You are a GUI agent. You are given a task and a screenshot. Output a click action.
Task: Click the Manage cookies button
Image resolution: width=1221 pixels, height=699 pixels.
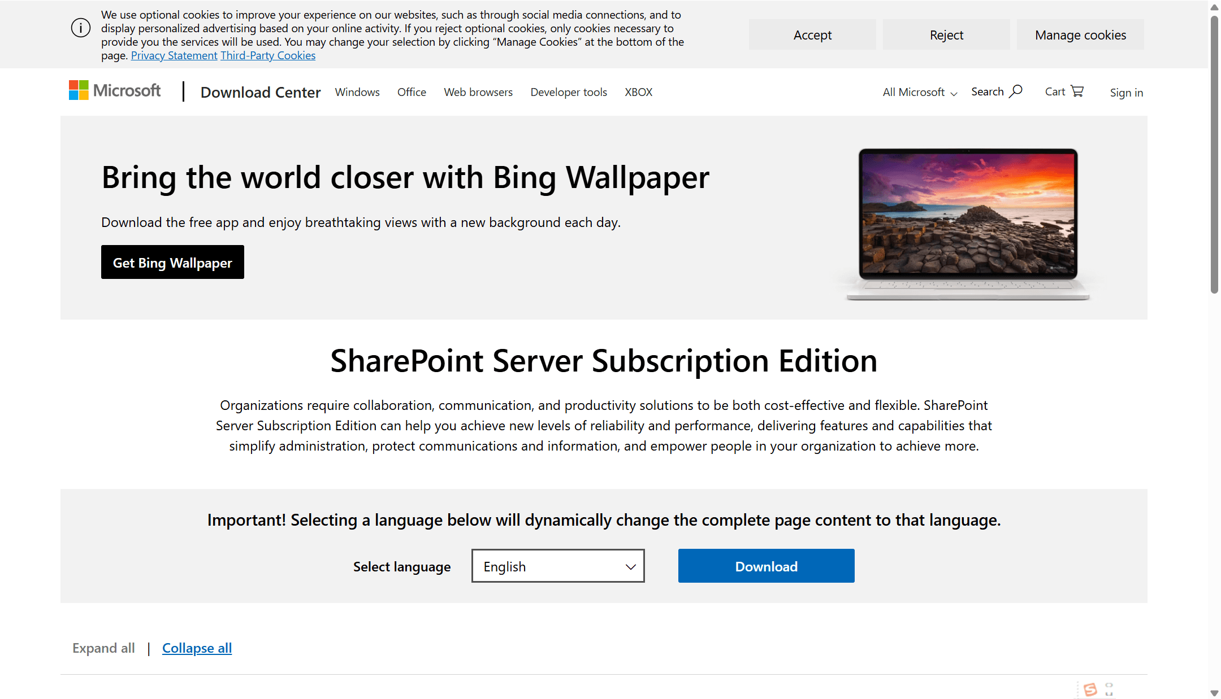(1080, 35)
